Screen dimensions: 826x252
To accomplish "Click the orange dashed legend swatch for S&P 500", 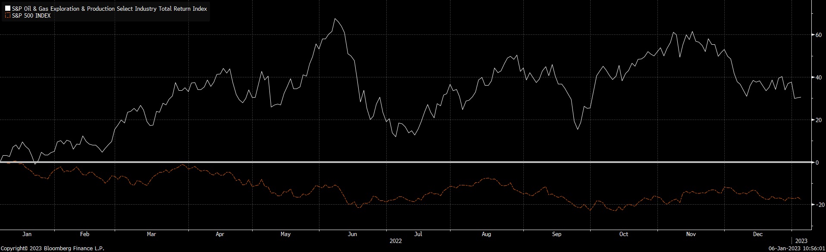I will pyautogui.click(x=8, y=15).
